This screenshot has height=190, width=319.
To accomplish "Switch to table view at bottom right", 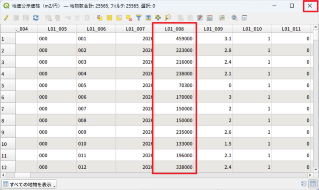I will point(312,184).
